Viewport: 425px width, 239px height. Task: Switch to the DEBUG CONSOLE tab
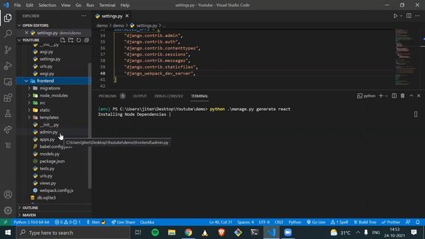coord(169,96)
